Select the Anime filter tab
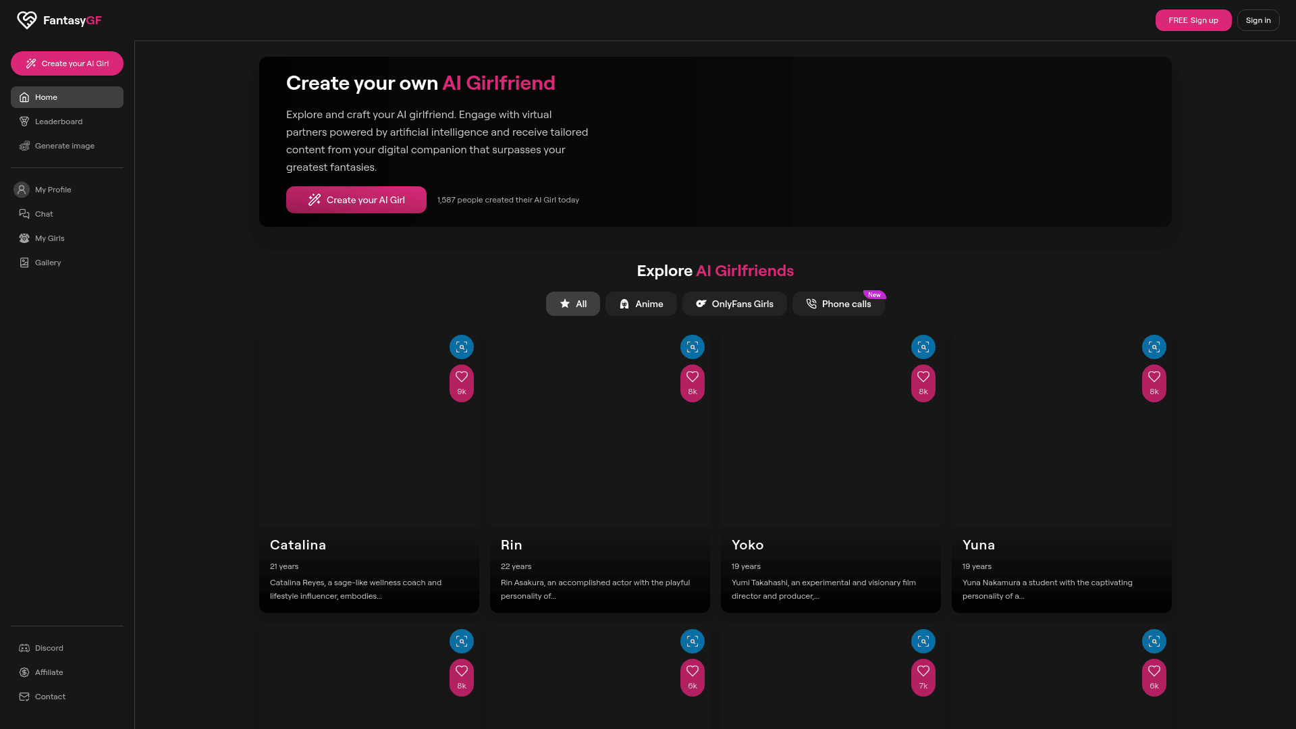The image size is (1296, 729). pyautogui.click(x=641, y=304)
